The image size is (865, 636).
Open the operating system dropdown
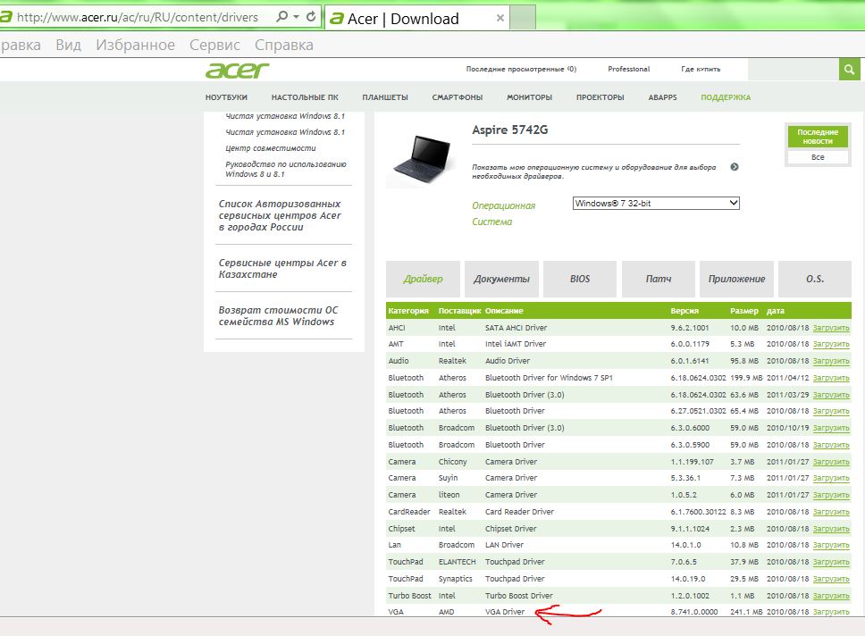pos(656,203)
